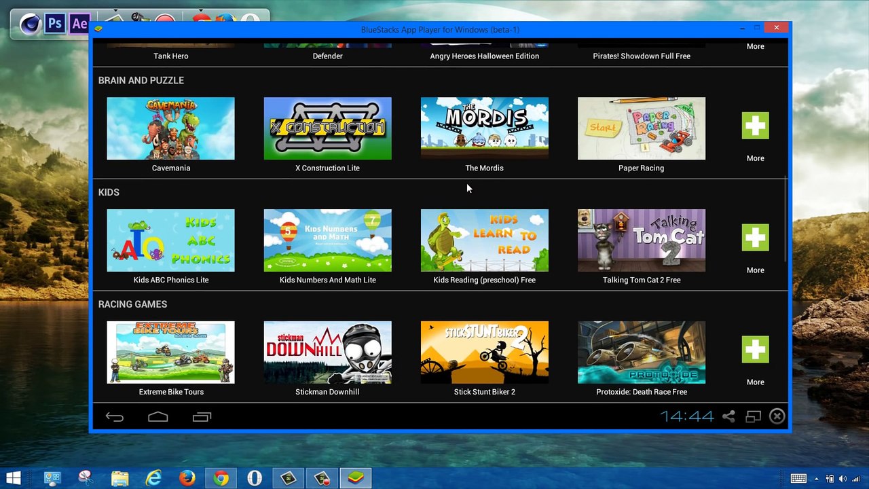Viewport: 869px width, 489px height.
Task: Click the circled X close icon in BlueStacks bar
Action: coord(777,416)
